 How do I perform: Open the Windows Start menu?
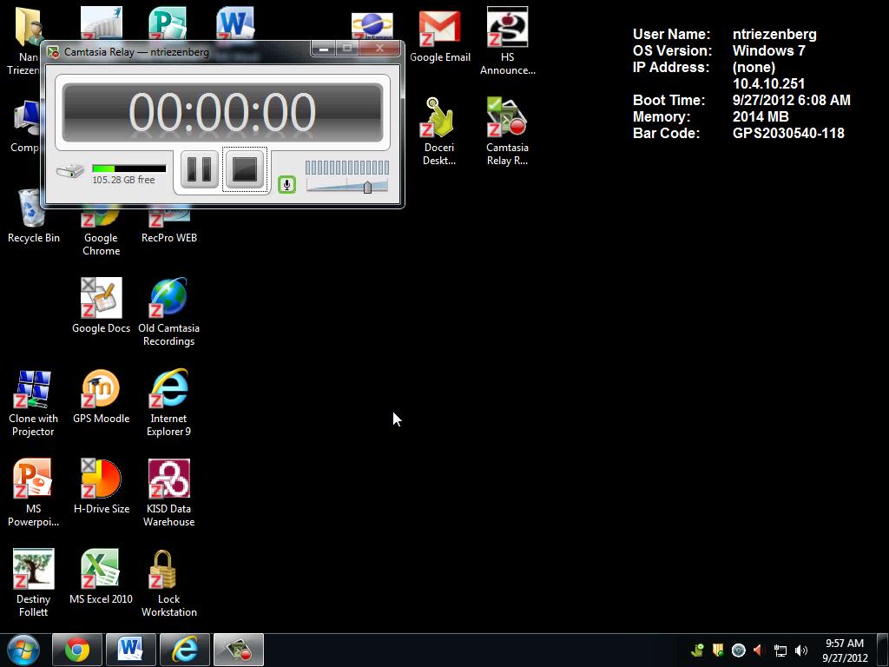pos(23,650)
